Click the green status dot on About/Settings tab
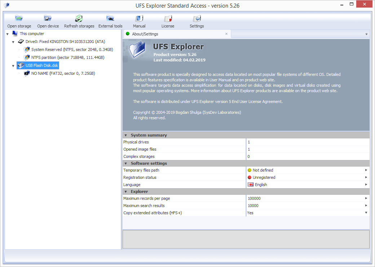The width and height of the screenshot is (375, 267). tap(128, 34)
